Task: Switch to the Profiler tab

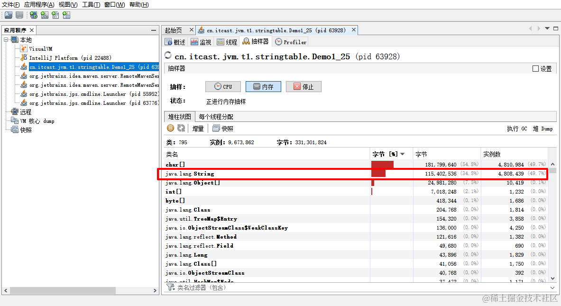Action: tap(291, 42)
